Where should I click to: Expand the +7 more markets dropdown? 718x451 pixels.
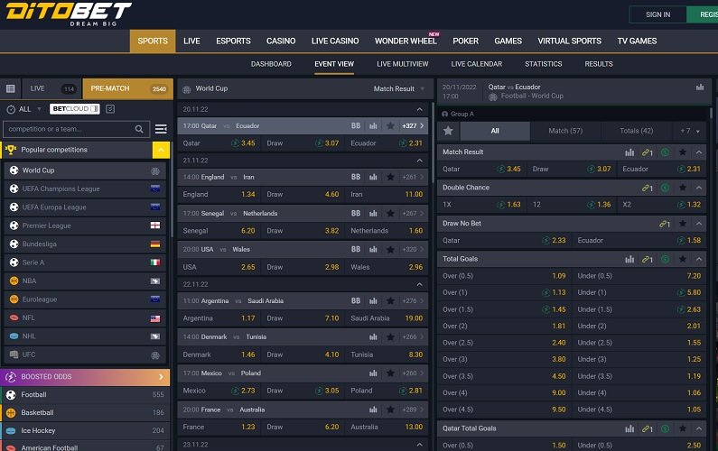(690, 131)
